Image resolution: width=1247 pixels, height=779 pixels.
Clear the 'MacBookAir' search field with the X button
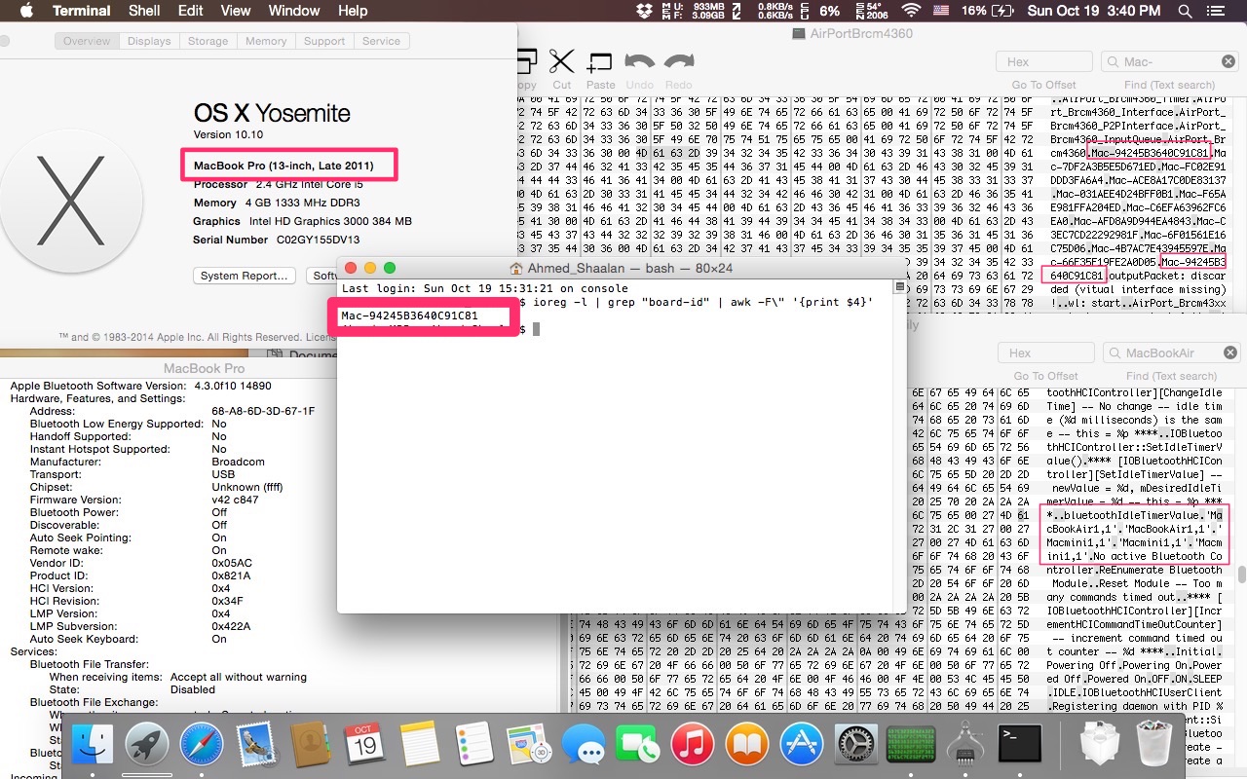(x=1229, y=352)
